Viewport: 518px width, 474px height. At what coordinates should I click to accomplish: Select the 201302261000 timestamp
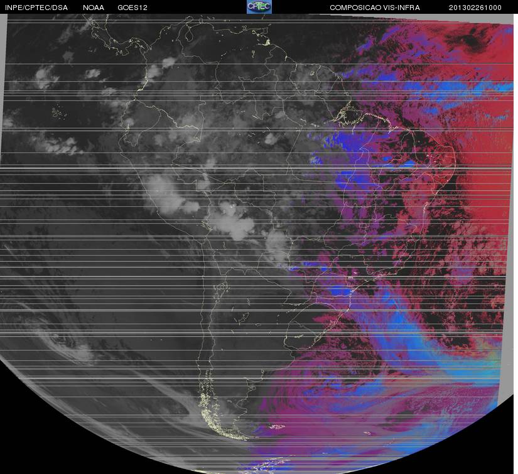[x=475, y=8]
